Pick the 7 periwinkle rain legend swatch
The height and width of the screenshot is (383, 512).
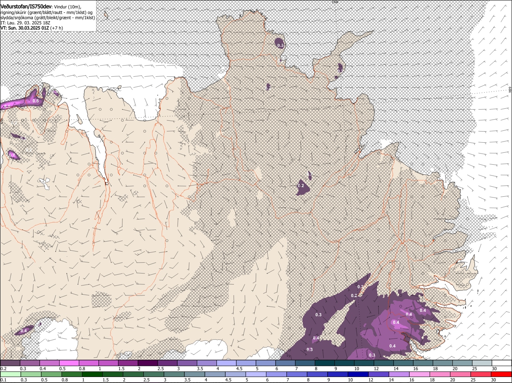point(297,374)
